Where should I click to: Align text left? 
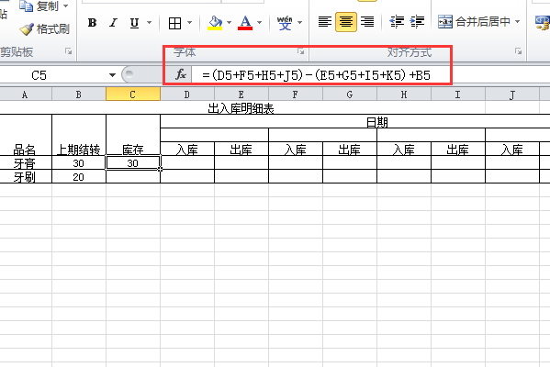click(325, 22)
